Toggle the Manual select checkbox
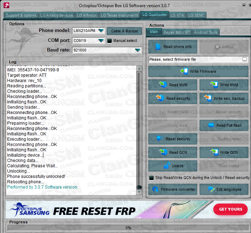This screenshot has height=233, width=251. (110, 41)
